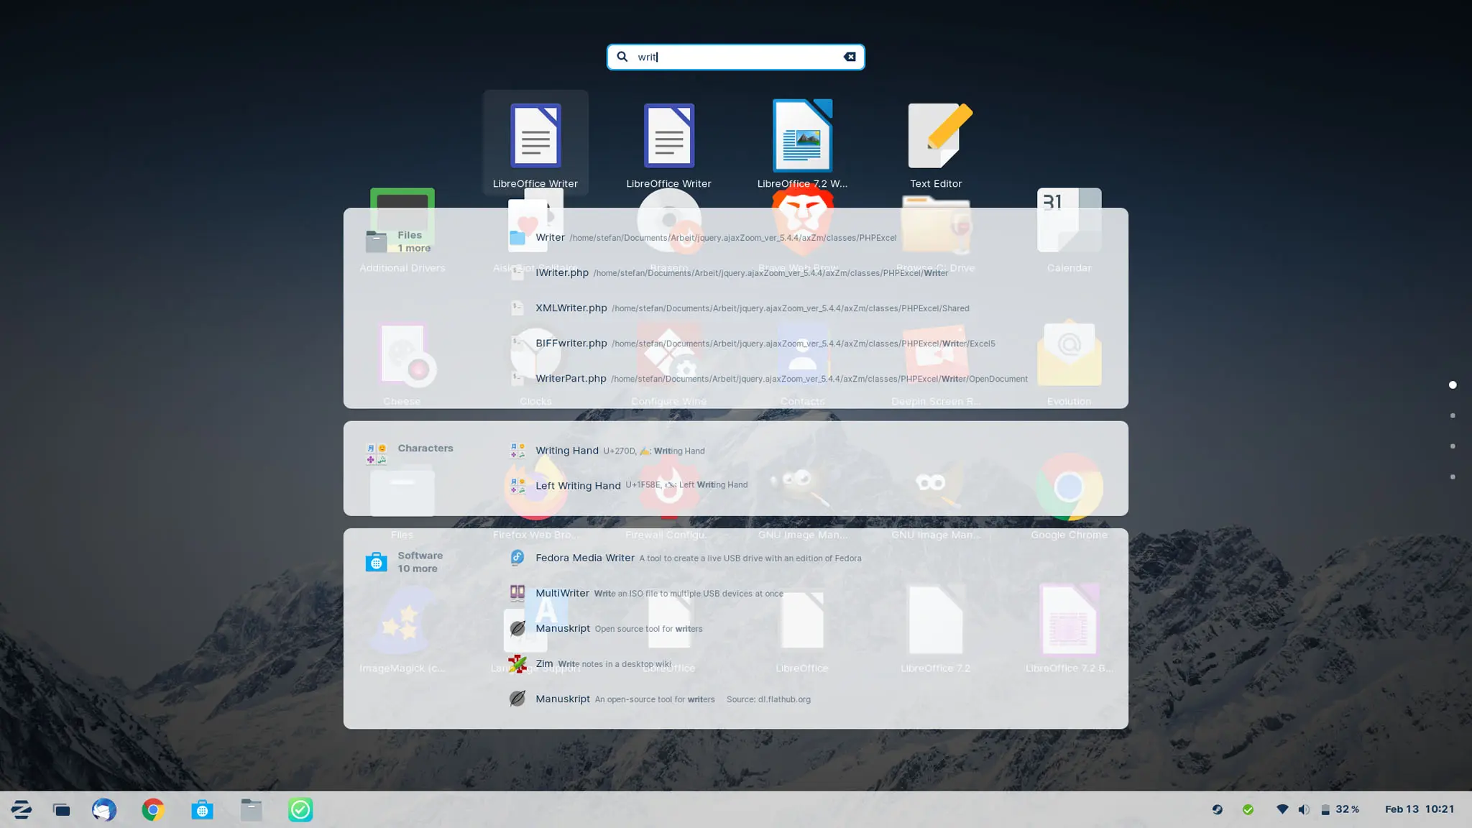
Task: Open the Files manager from the taskbar
Action: click(x=251, y=810)
